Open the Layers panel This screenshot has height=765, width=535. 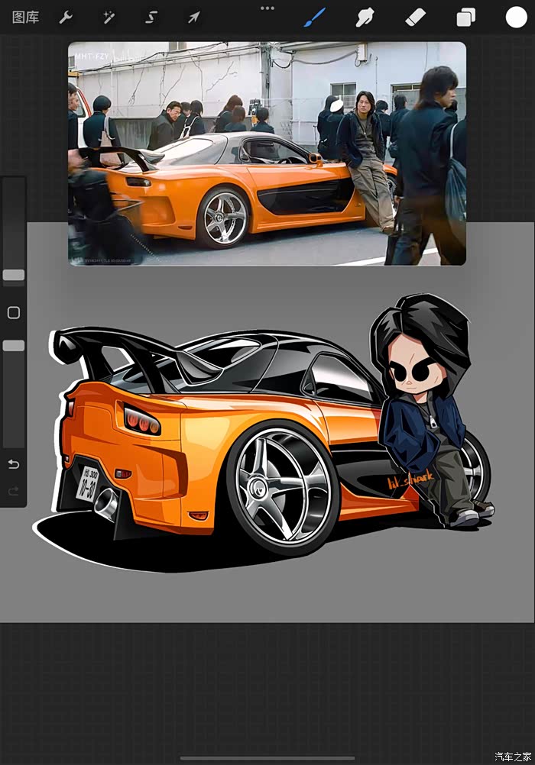point(465,18)
